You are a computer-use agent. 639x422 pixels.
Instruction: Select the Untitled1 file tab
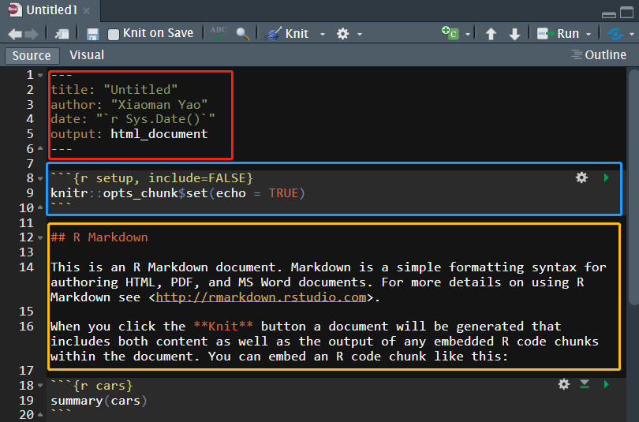pos(51,10)
